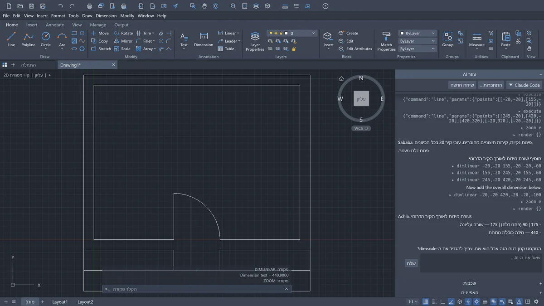Click the help question mark icon

point(325,6)
